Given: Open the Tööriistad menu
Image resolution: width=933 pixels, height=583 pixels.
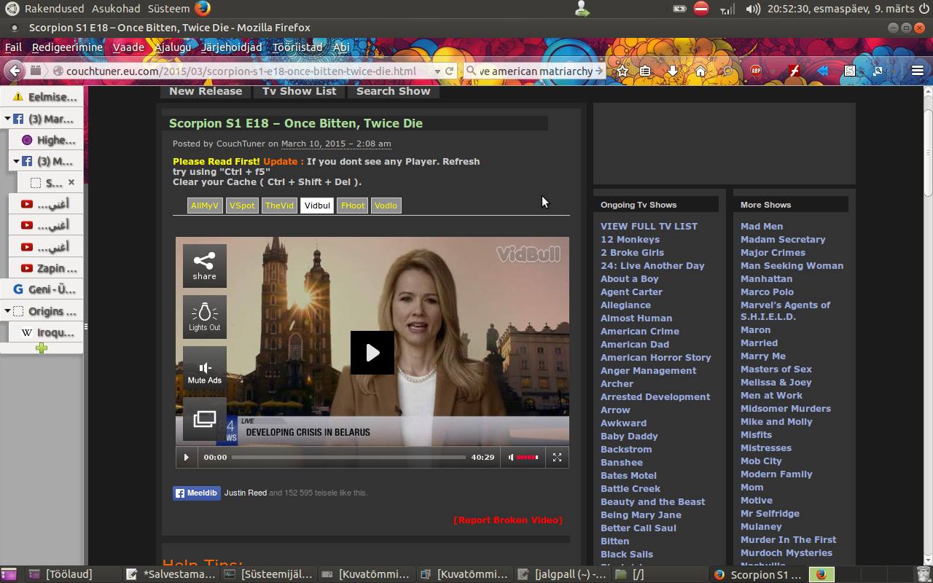Looking at the screenshot, I should tap(297, 47).
